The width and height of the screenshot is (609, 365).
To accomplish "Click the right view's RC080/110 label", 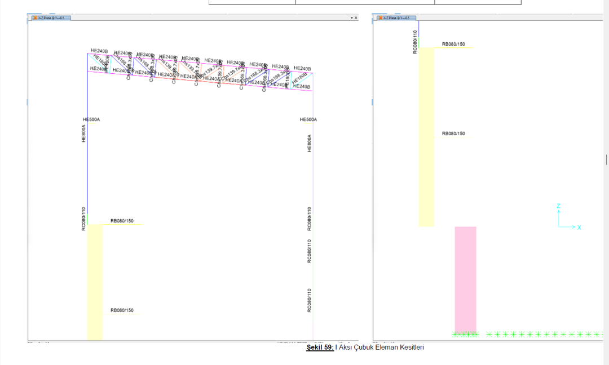I will (x=415, y=42).
